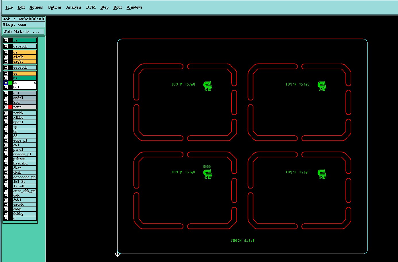Select the ss layer name
Screen dimensions: 398x262
(25, 74)
